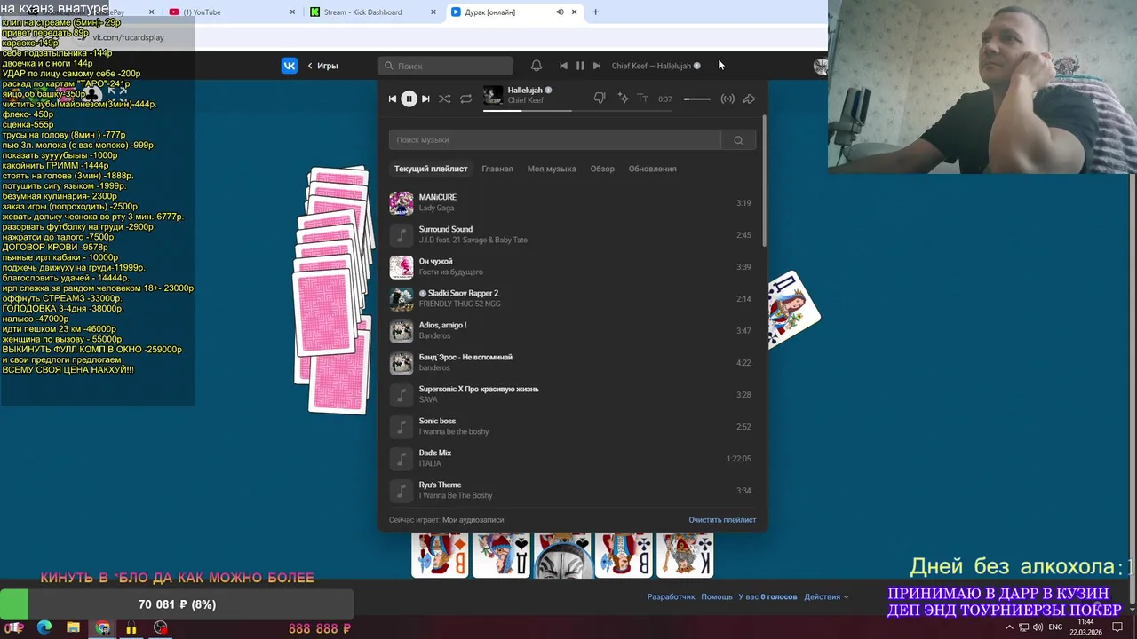This screenshot has height=639, width=1137.
Task: Open Chrome from the taskbar
Action: [x=103, y=627]
